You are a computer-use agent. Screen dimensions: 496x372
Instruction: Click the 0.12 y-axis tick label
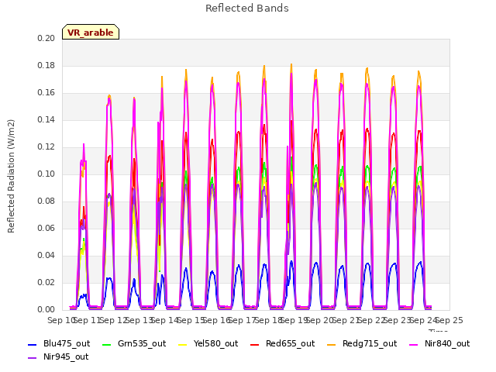[46, 147]
